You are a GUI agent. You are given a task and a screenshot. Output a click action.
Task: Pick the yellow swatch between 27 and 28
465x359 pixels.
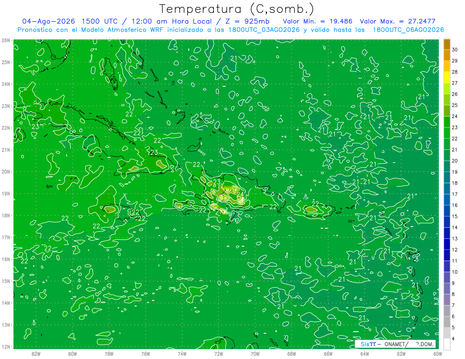447,77
